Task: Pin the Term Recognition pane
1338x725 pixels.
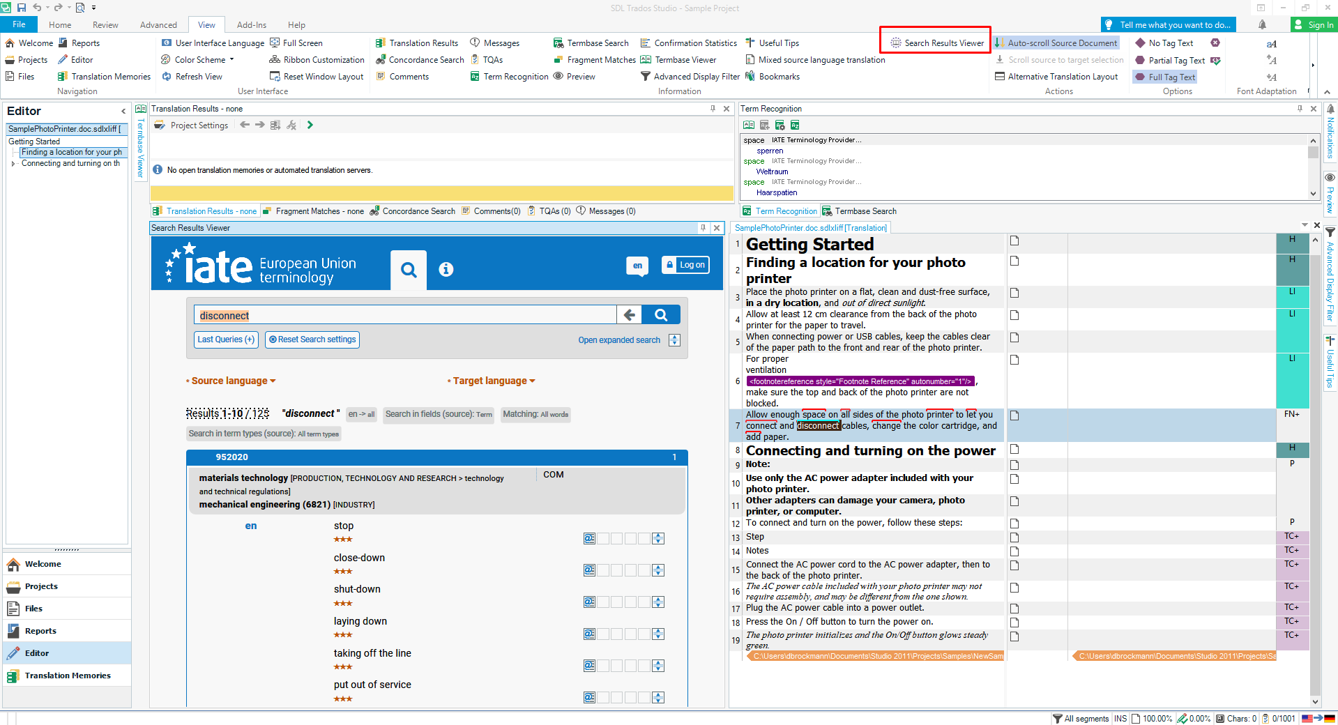Action: click(1300, 109)
